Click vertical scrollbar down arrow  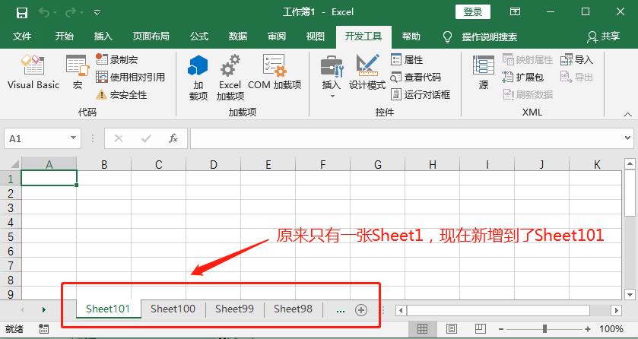pos(630,294)
